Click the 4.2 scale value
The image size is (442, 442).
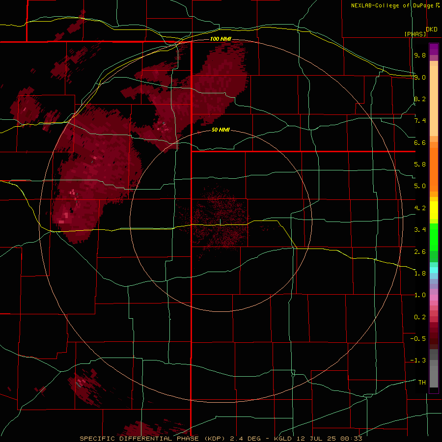[x=420, y=208]
